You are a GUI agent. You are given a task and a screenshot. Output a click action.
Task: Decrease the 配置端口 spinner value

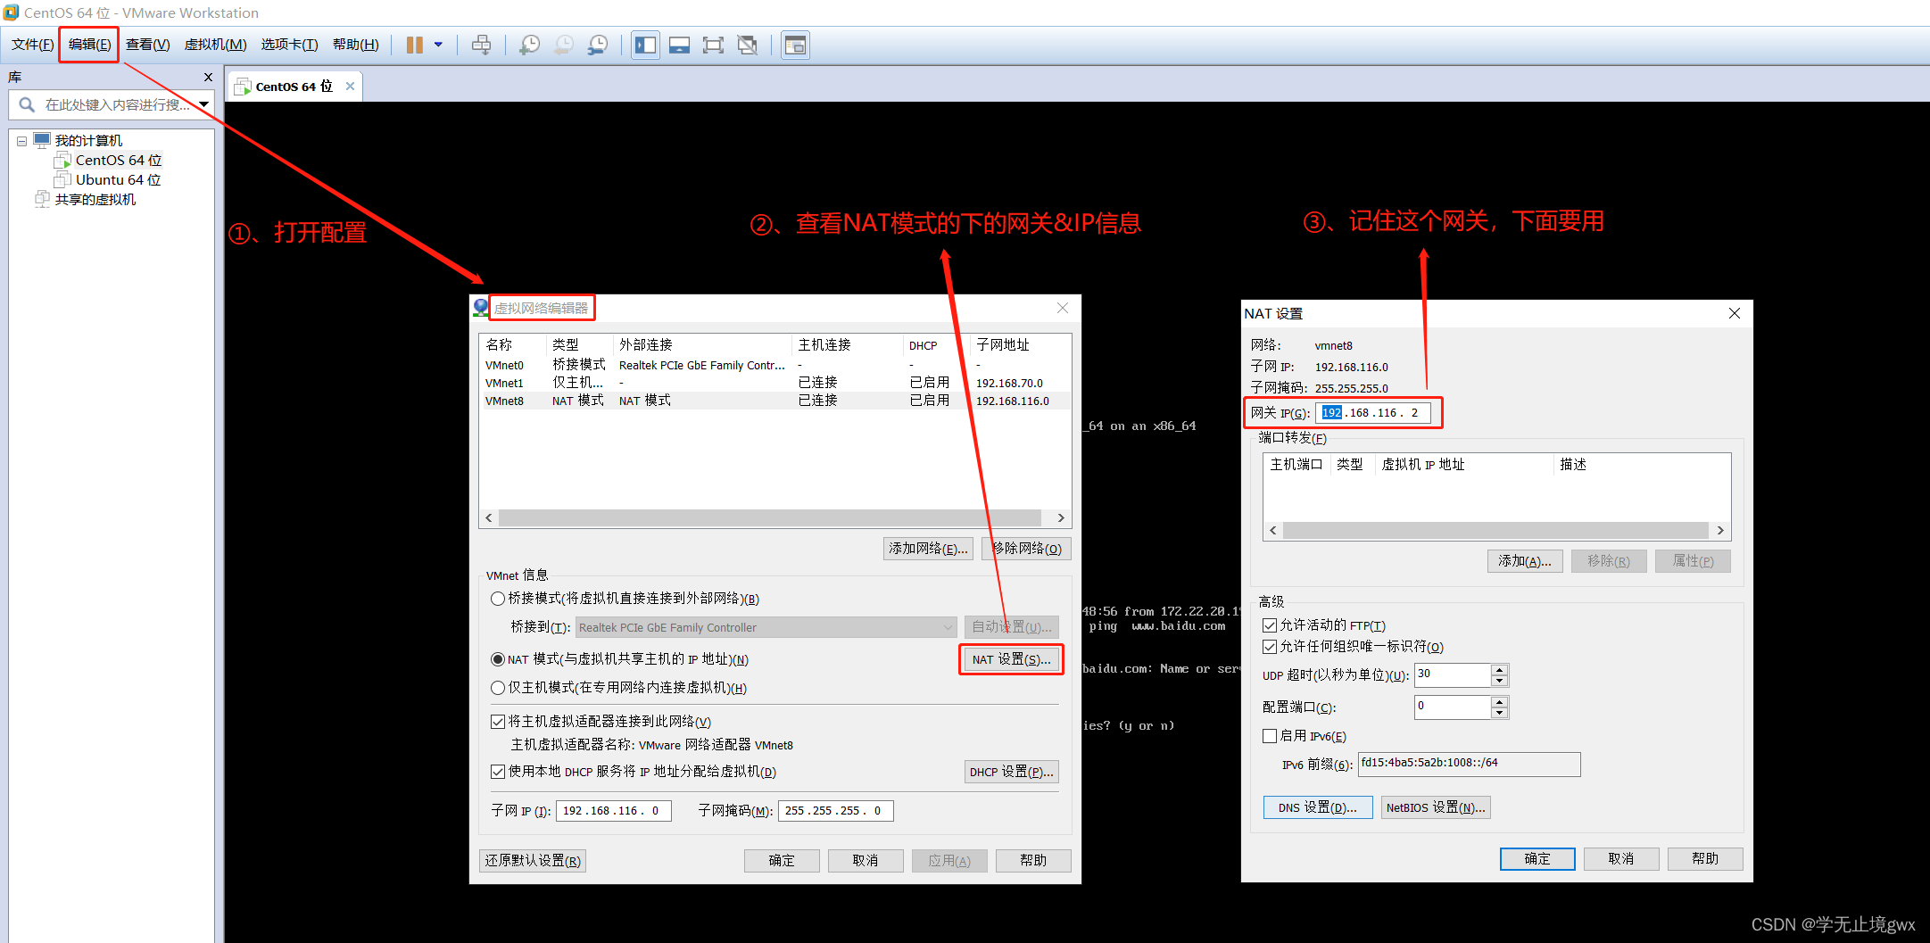(1500, 713)
